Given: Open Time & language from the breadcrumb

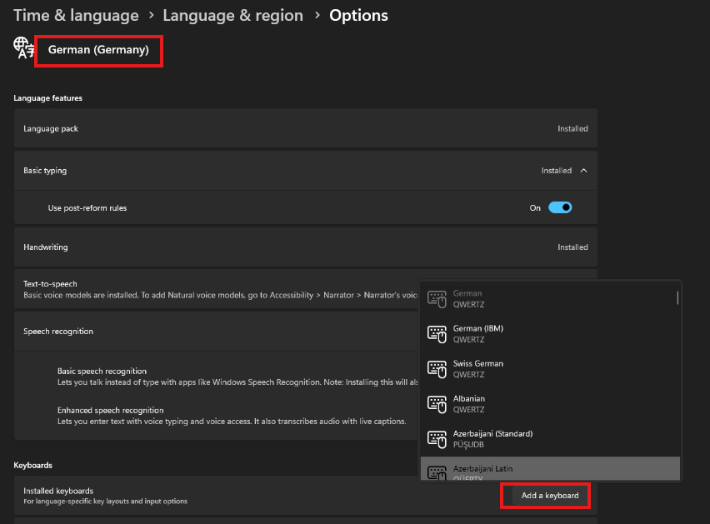Looking at the screenshot, I should (x=76, y=15).
